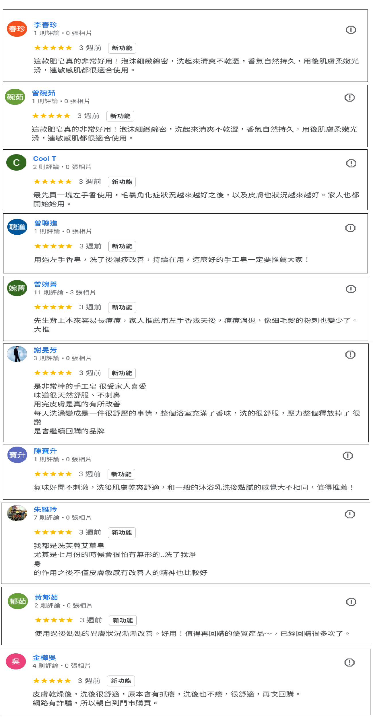Report 李春珍's review with flag icon
This screenshot has height=718, width=373.
click(x=351, y=30)
